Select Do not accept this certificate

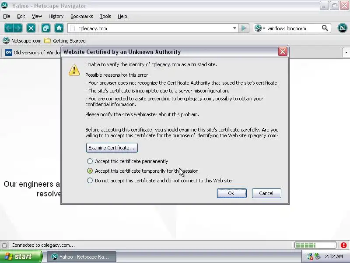(x=159, y=181)
